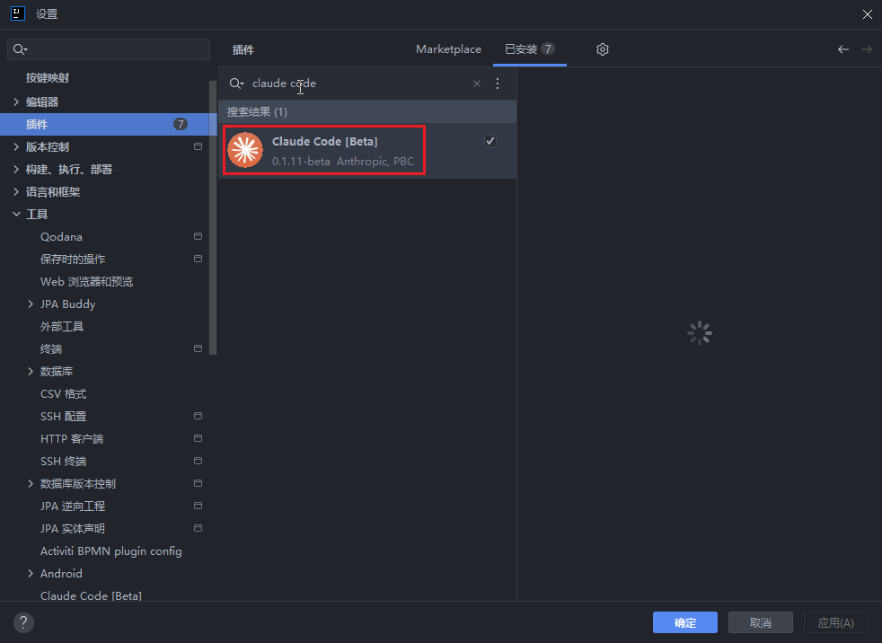The width and height of the screenshot is (882, 643).
Task: Click project-level icon beside Qodana
Action: (x=198, y=236)
